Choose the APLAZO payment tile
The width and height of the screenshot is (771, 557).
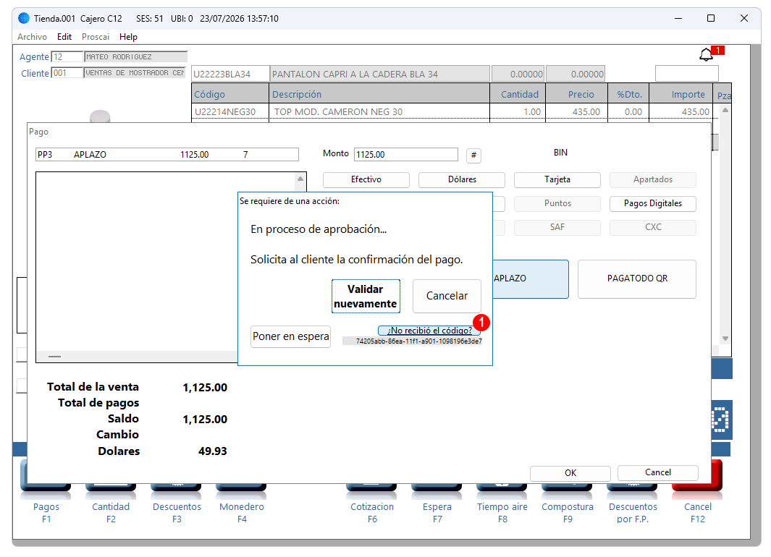530,279
